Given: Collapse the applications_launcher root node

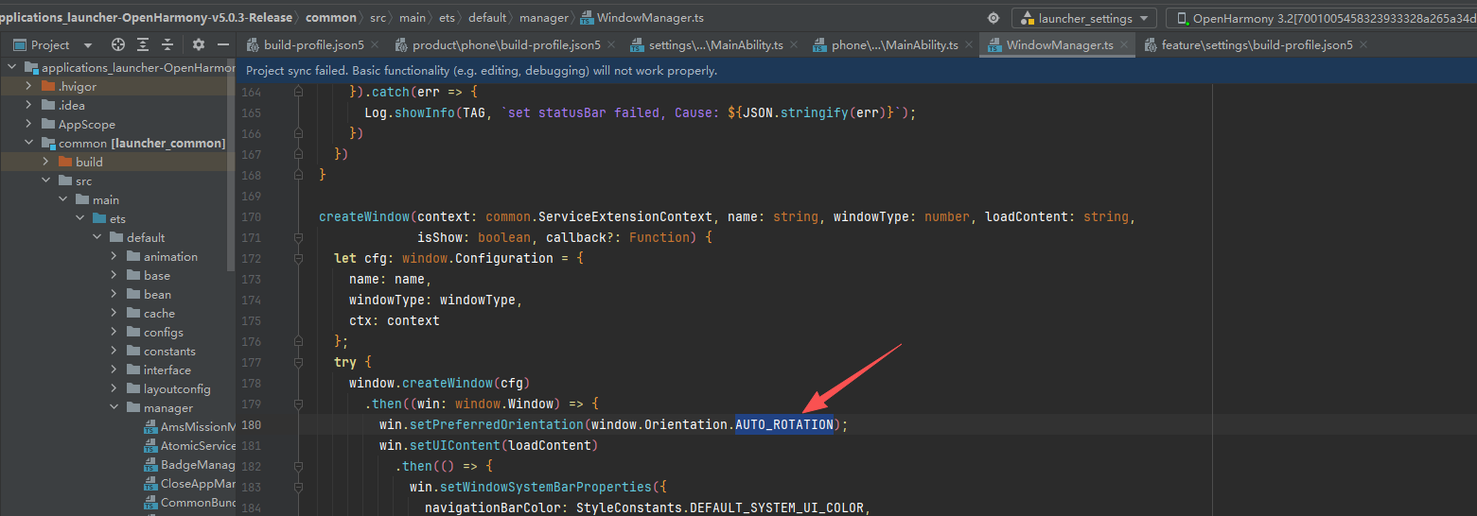Looking at the screenshot, I should [10, 67].
